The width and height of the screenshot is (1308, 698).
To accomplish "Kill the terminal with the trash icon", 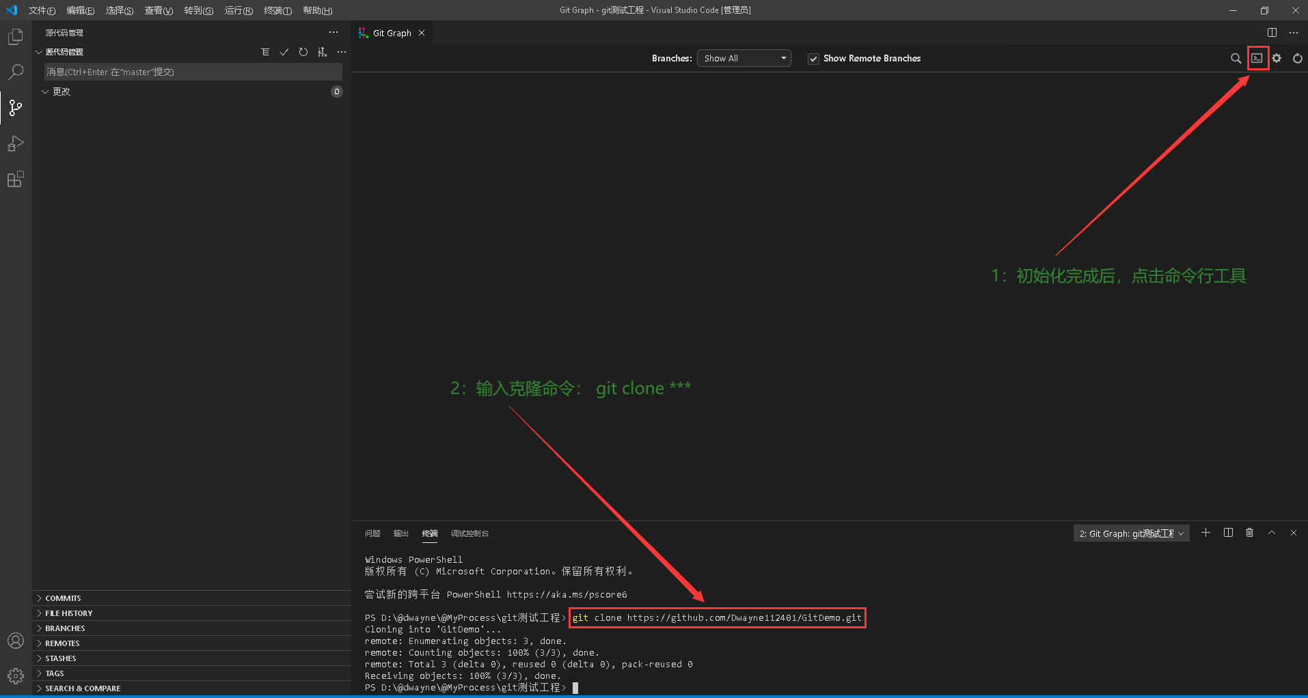I will coord(1250,533).
